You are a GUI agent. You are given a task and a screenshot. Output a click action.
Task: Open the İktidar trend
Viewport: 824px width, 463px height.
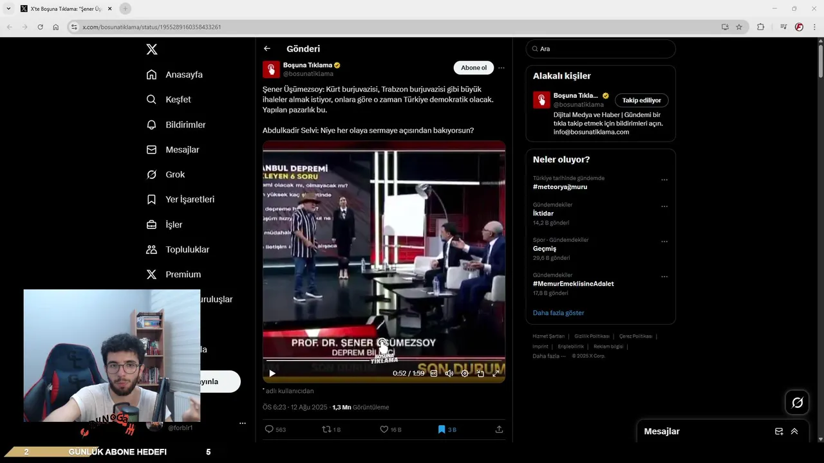(x=543, y=213)
